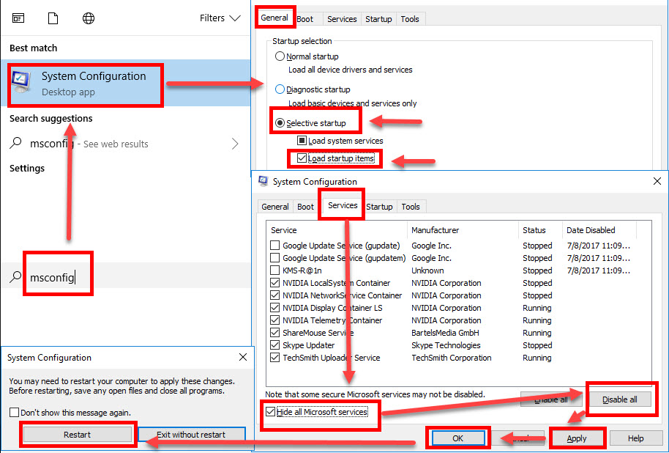Choose the Diagnostic startup option
This screenshot has width=669, height=453.
[x=279, y=89]
